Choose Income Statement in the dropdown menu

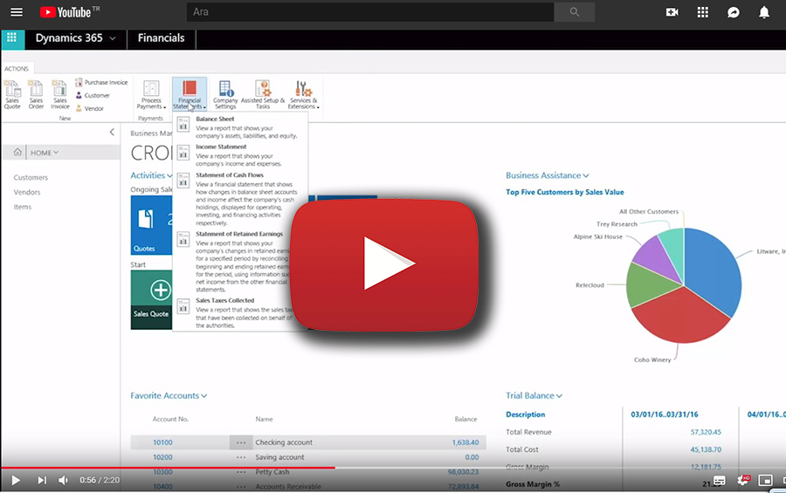221,147
